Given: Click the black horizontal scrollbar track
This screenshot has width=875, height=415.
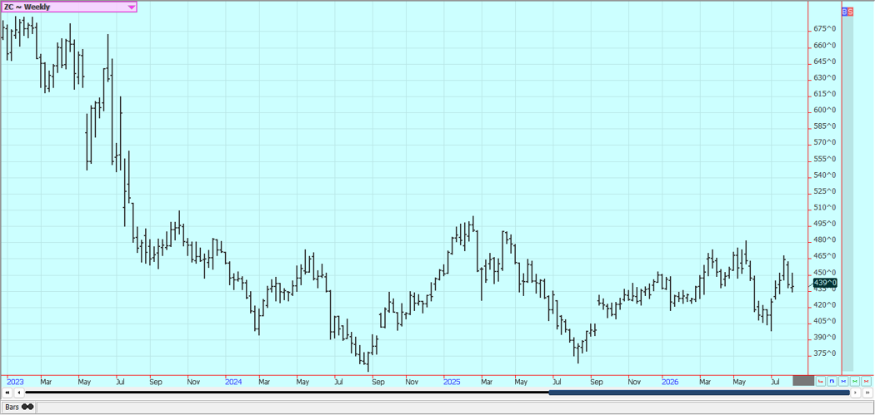Looking at the screenshot, I should (287, 393).
